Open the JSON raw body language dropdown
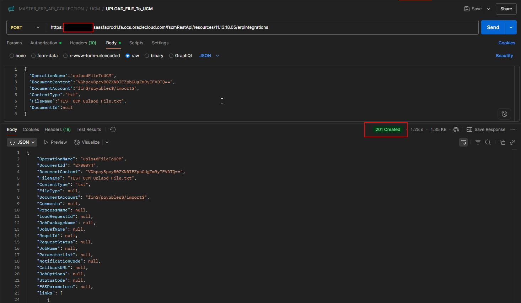This screenshot has height=303, width=521. tap(209, 56)
